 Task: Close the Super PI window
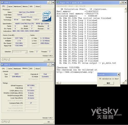(125, 3)
